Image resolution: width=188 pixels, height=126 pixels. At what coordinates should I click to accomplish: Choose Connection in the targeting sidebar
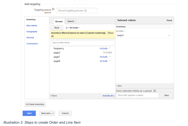pos(32,44)
